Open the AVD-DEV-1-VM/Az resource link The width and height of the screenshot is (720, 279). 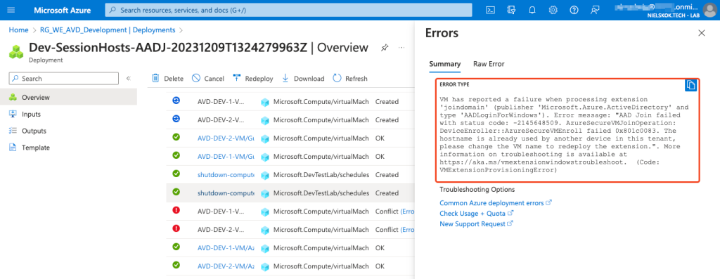point(226,247)
